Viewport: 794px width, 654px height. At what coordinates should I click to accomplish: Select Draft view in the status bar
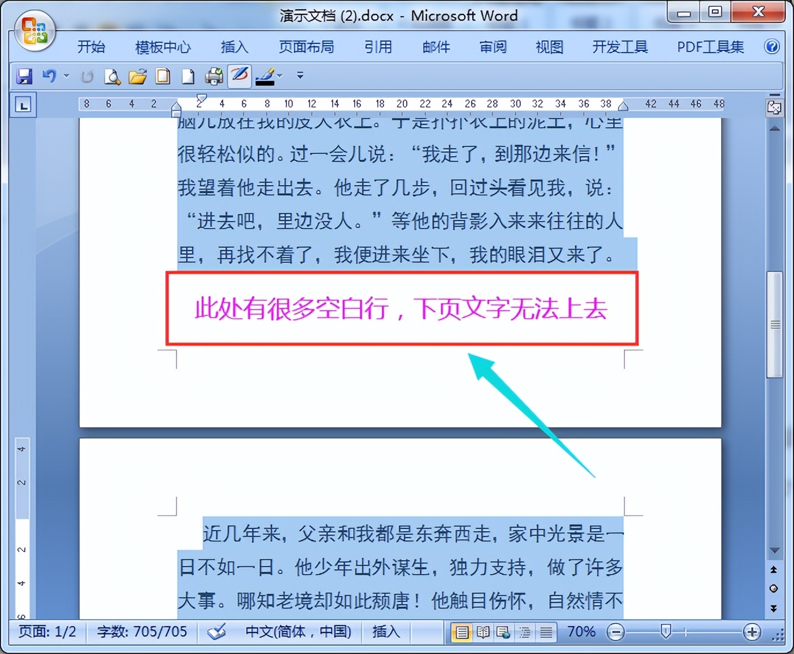click(546, 632)
